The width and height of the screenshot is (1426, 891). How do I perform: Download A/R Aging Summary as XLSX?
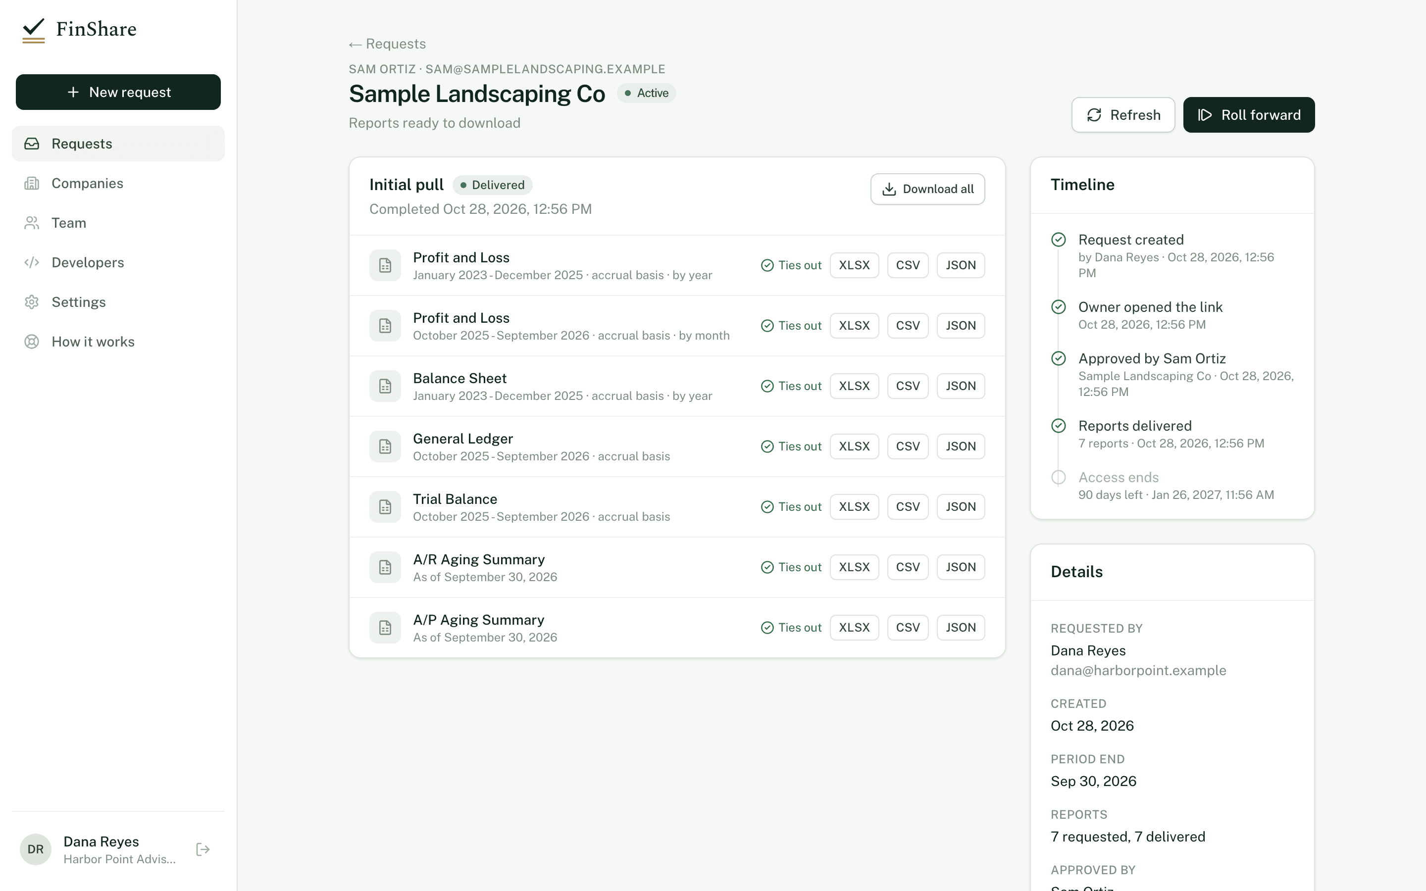coord(855,567)
